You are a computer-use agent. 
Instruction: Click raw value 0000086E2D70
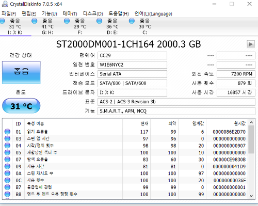[x=229, y=132]
